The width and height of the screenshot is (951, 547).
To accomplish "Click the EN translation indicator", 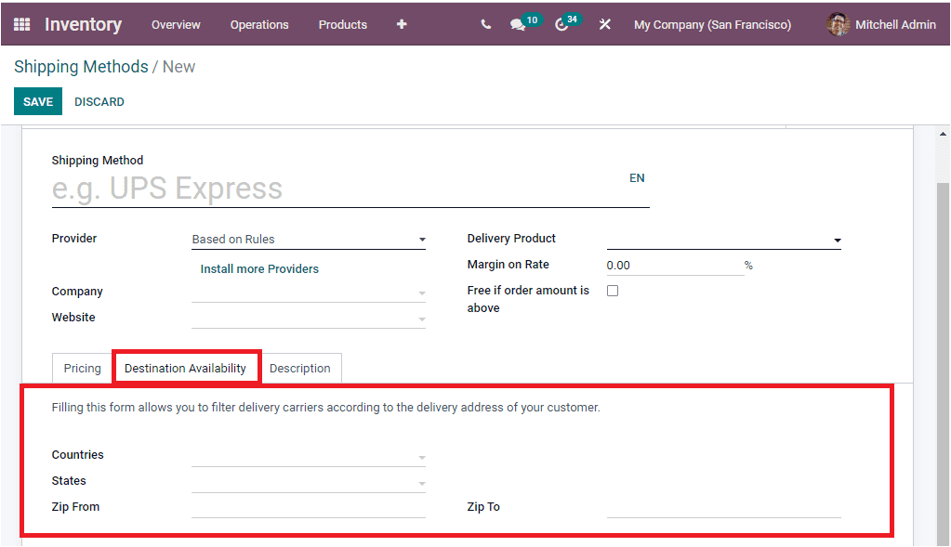I will 637,177.
